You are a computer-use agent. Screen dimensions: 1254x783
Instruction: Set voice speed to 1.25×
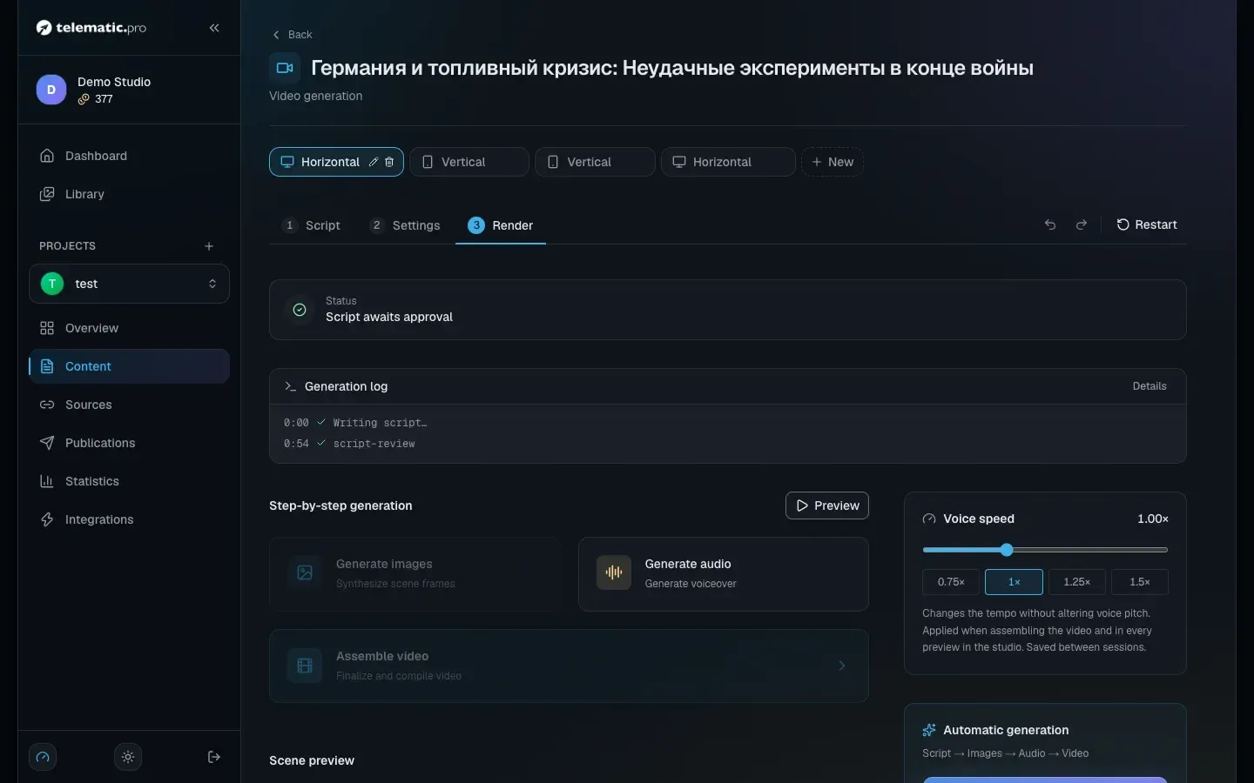(x=1077, y=582)
